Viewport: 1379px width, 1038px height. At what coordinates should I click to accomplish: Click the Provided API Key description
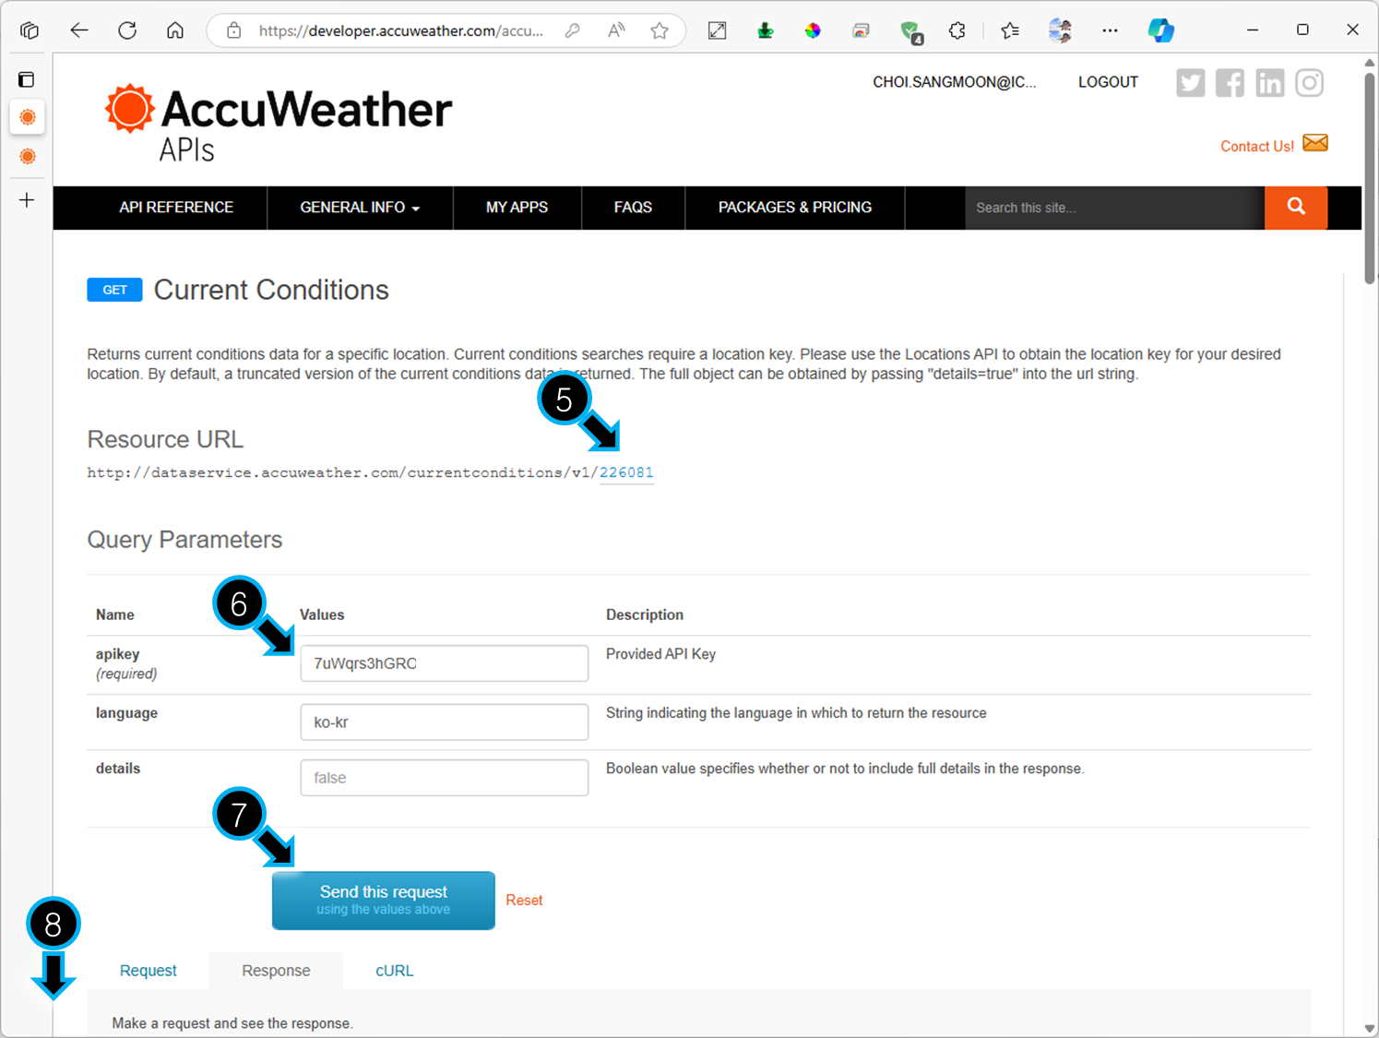point(660,654)
